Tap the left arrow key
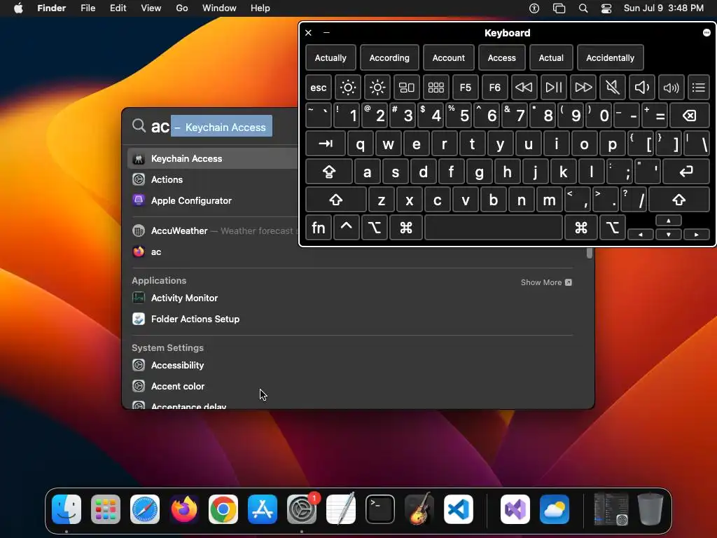 [640, 234]
